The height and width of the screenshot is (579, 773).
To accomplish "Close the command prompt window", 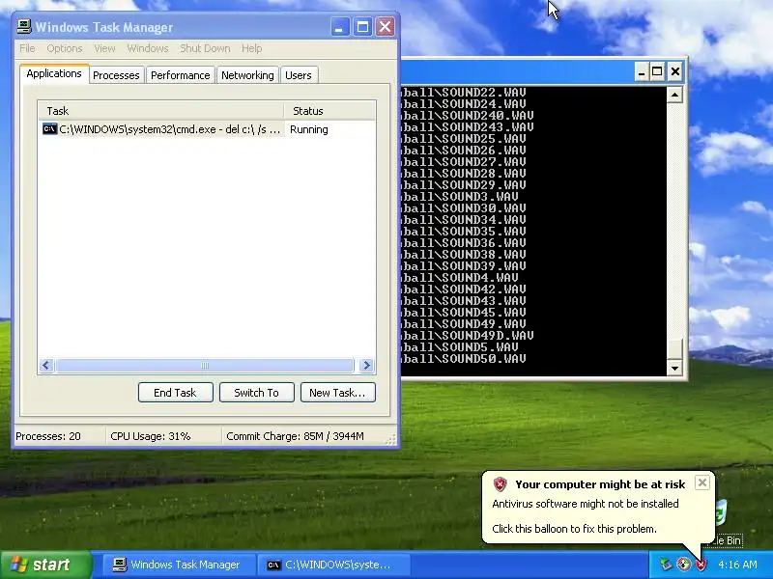I will (x=674, y=71).
